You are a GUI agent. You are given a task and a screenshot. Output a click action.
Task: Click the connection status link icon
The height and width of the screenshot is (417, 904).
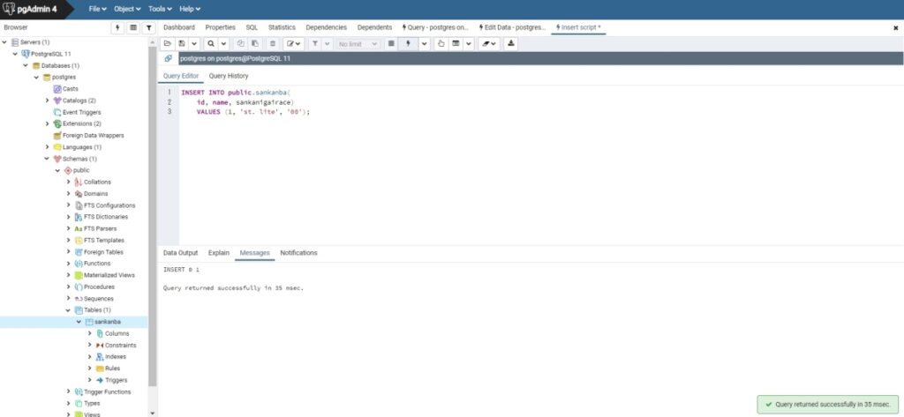pyautogui.click(x=169, y=58)
